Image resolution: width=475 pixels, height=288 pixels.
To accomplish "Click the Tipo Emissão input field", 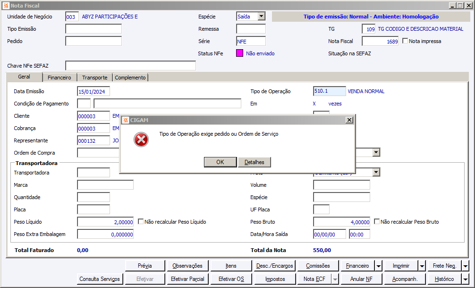I will point(93,29).
